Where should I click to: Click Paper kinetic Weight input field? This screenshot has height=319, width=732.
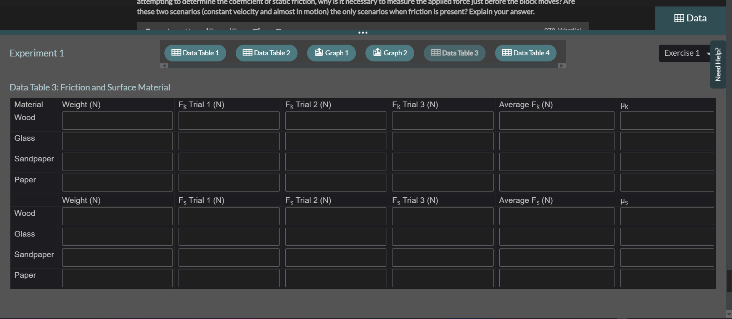click(117, 183)
